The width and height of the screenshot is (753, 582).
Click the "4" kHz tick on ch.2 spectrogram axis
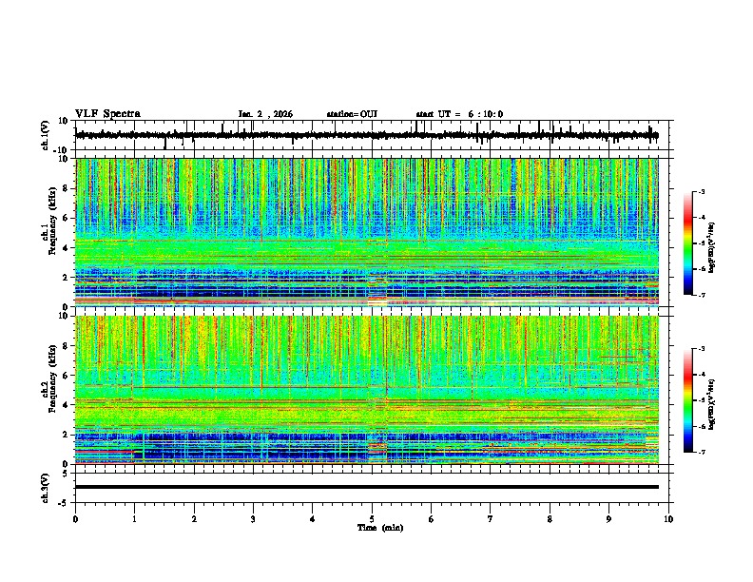pos(66,405)
